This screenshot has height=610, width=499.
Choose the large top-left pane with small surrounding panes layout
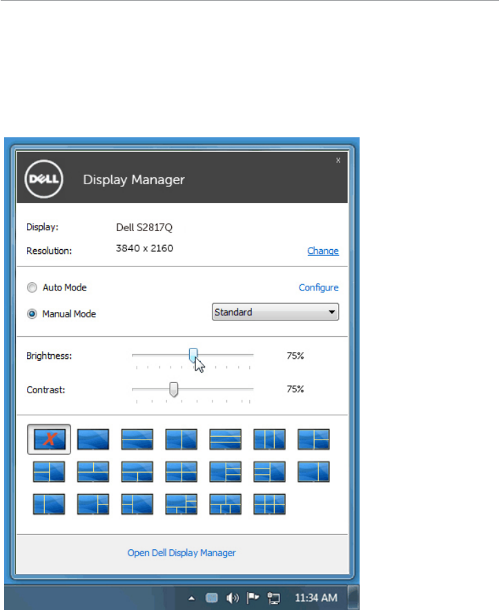coord(181,504)
